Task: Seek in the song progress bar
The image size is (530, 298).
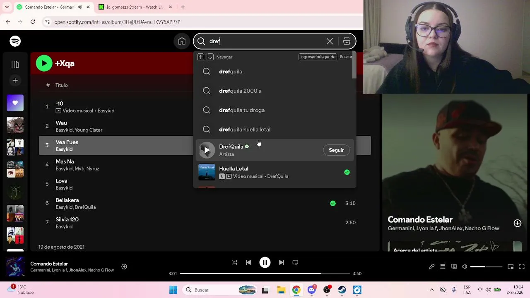Action: coord(265,274)
